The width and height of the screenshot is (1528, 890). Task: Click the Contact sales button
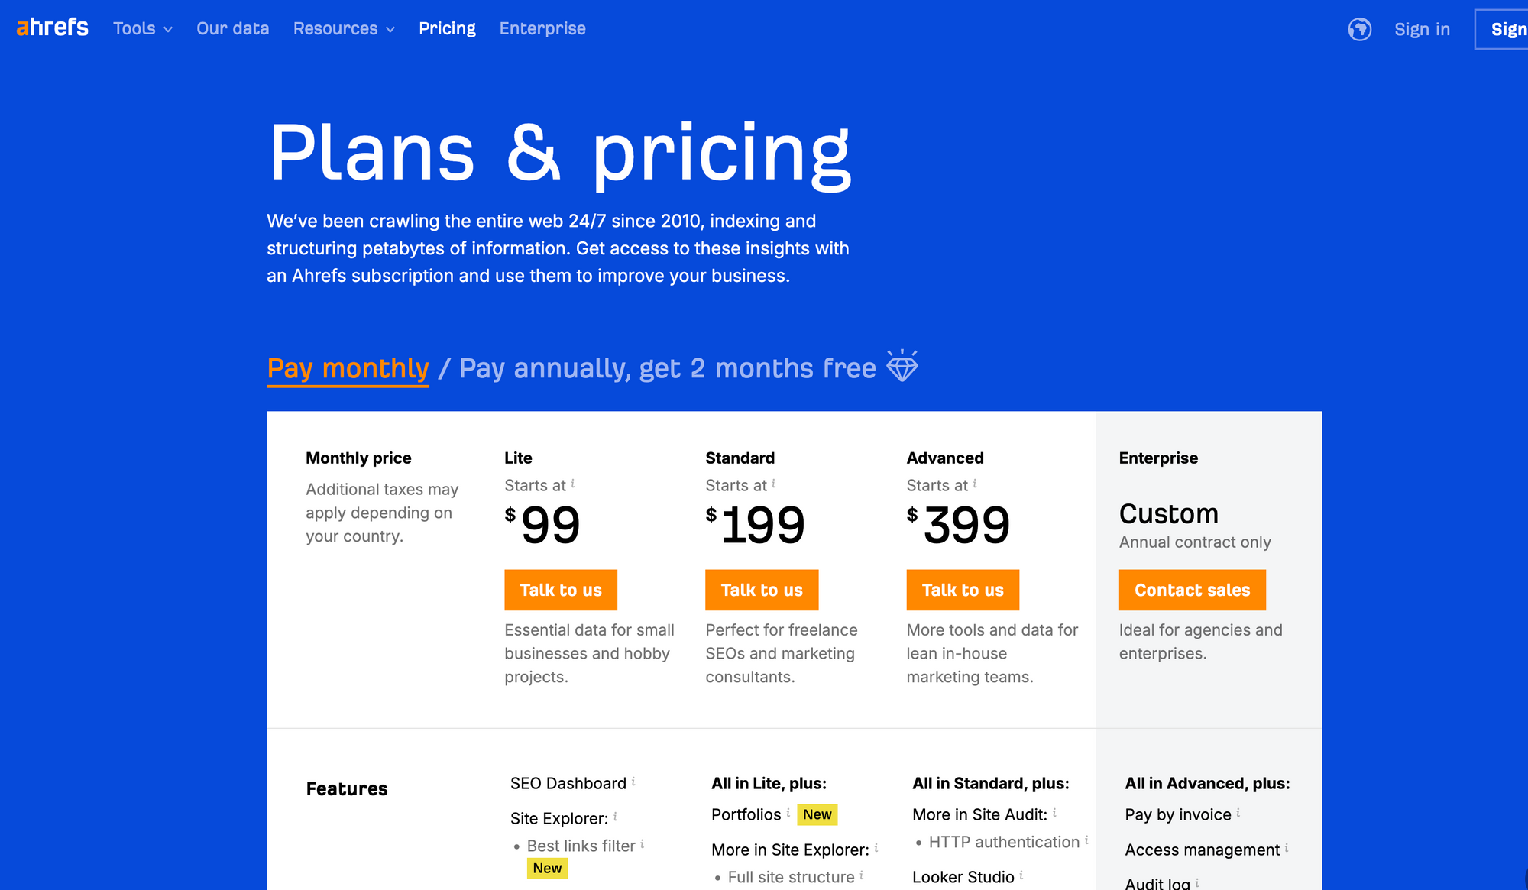point(1192,590)
